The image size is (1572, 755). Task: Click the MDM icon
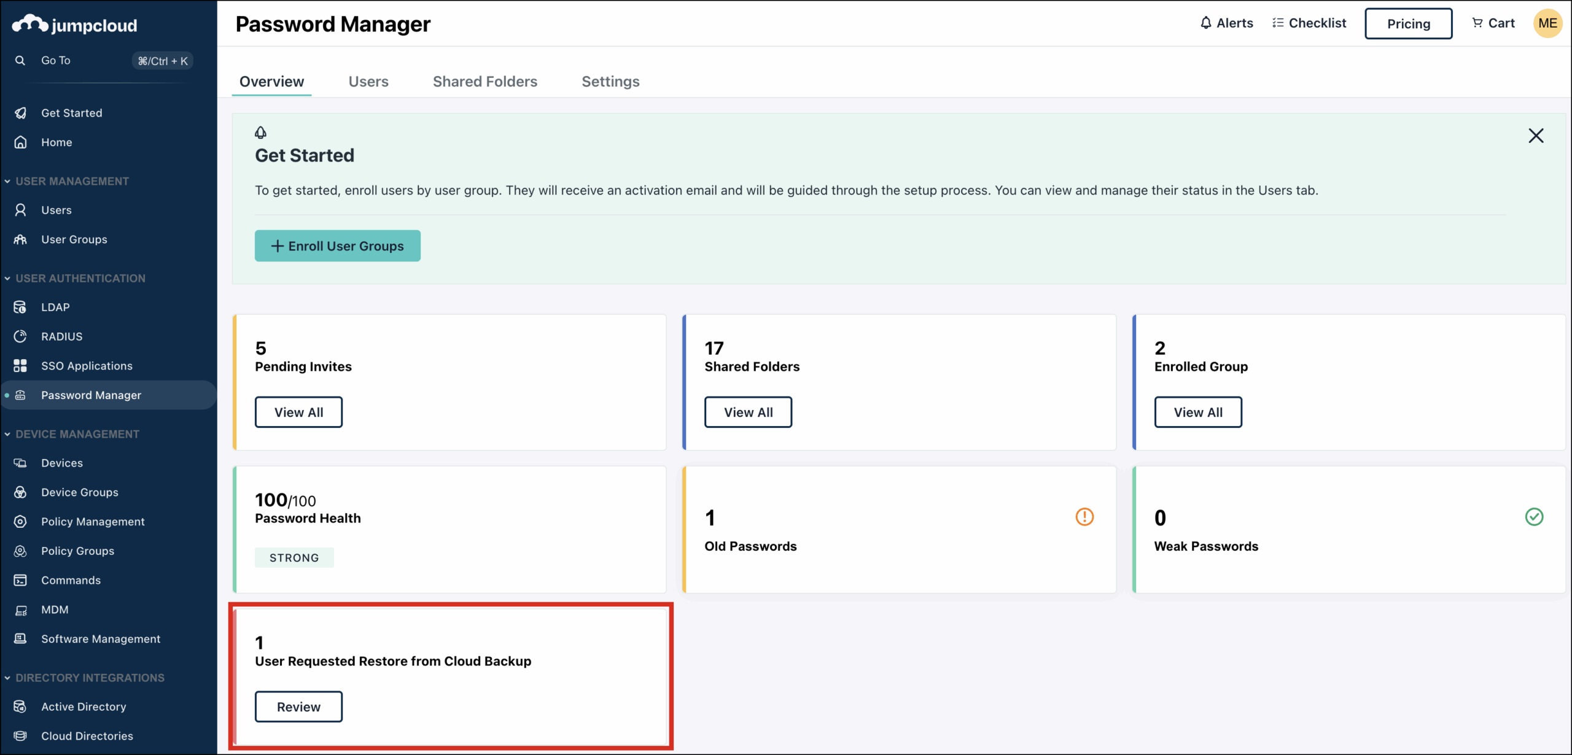20,610
